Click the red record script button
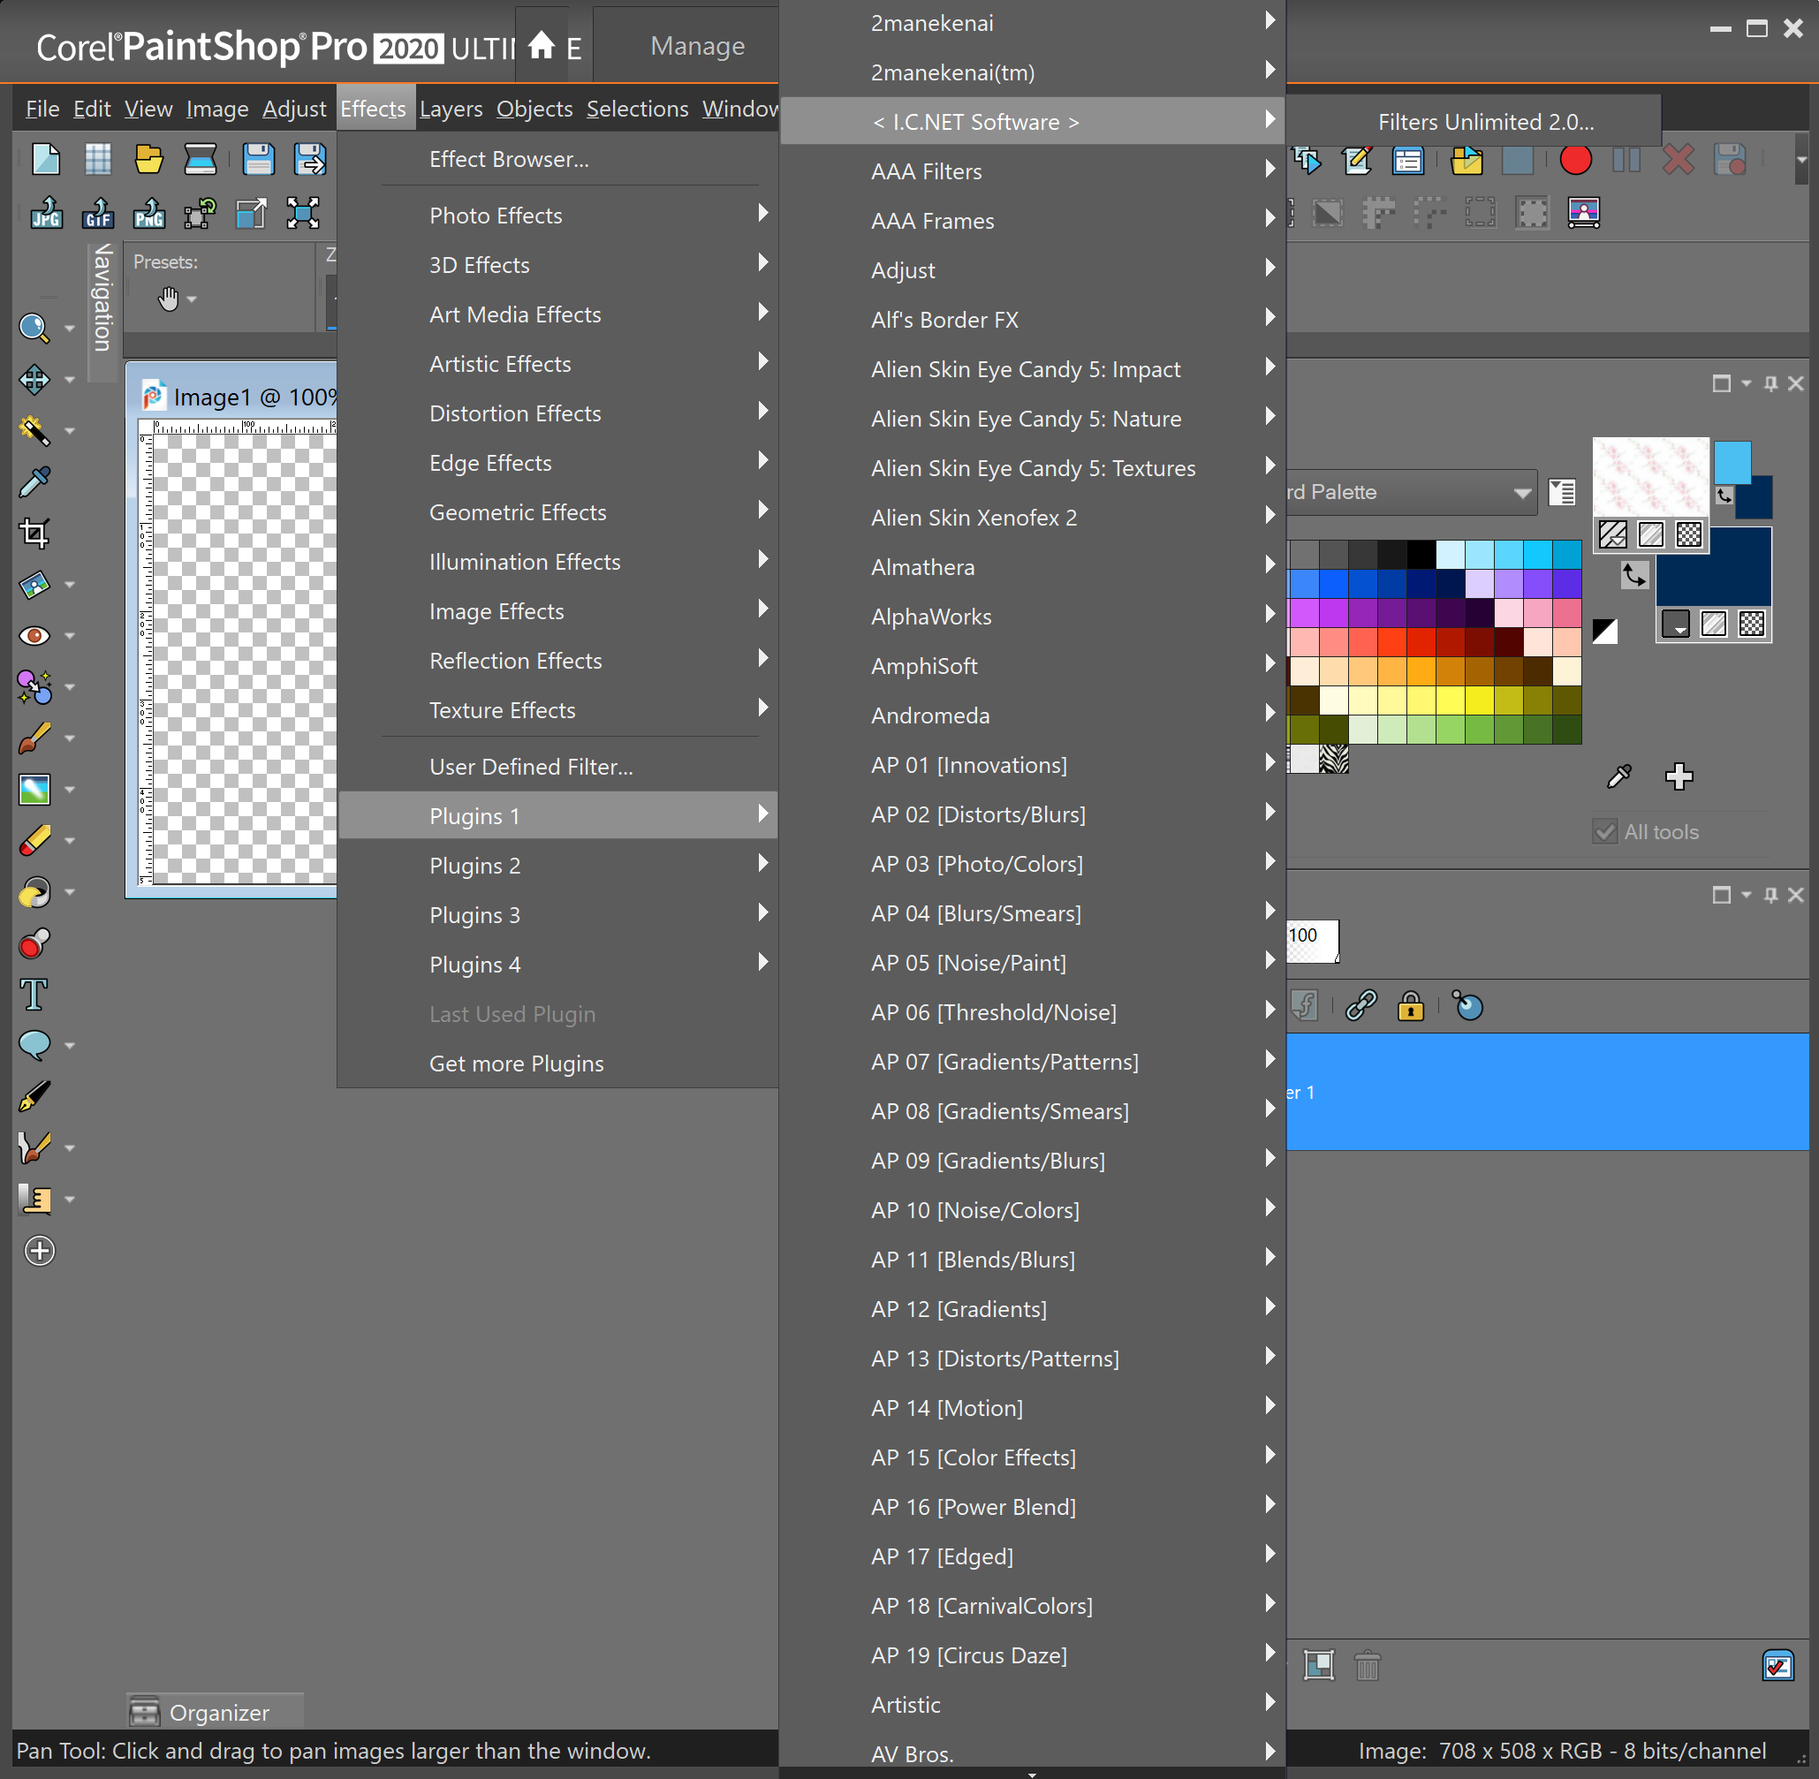Image resolution: width=1819 pixels, height=1779 pixels. click(1575, 161)
